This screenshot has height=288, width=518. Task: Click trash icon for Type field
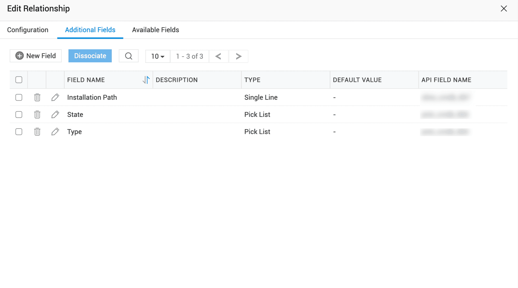pyautogui.click(x=37, y=132)
